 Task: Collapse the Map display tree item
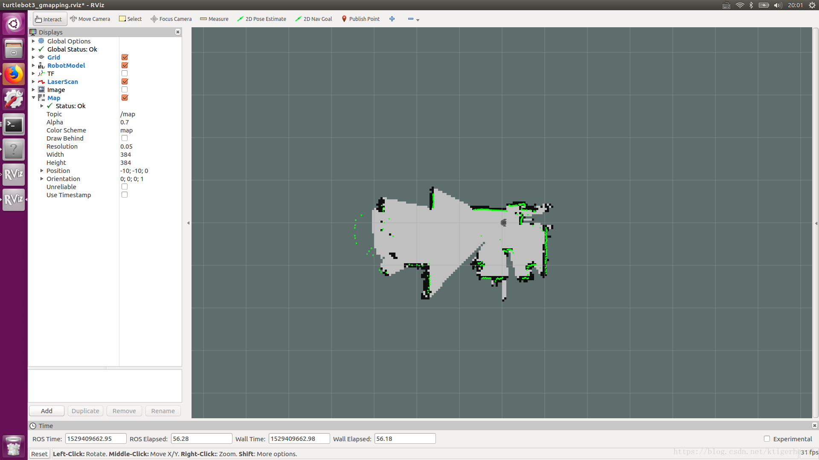coord(33,98)
